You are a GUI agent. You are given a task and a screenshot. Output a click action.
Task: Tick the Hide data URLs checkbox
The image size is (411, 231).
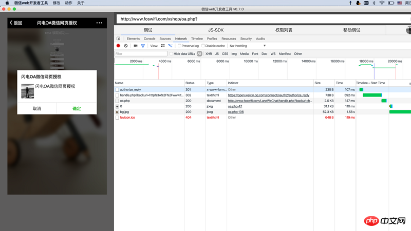[171, 53]
